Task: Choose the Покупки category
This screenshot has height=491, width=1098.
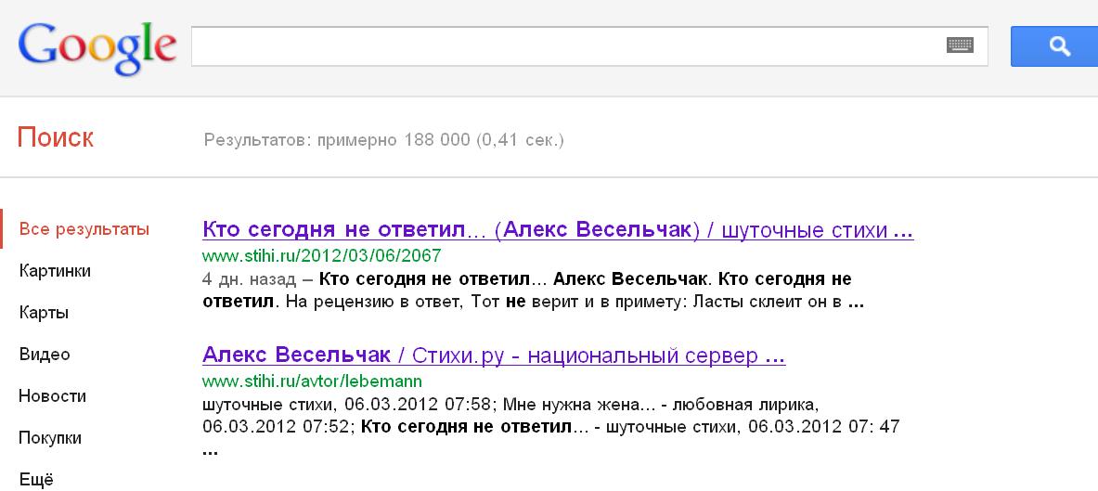Action: [50, 438]
